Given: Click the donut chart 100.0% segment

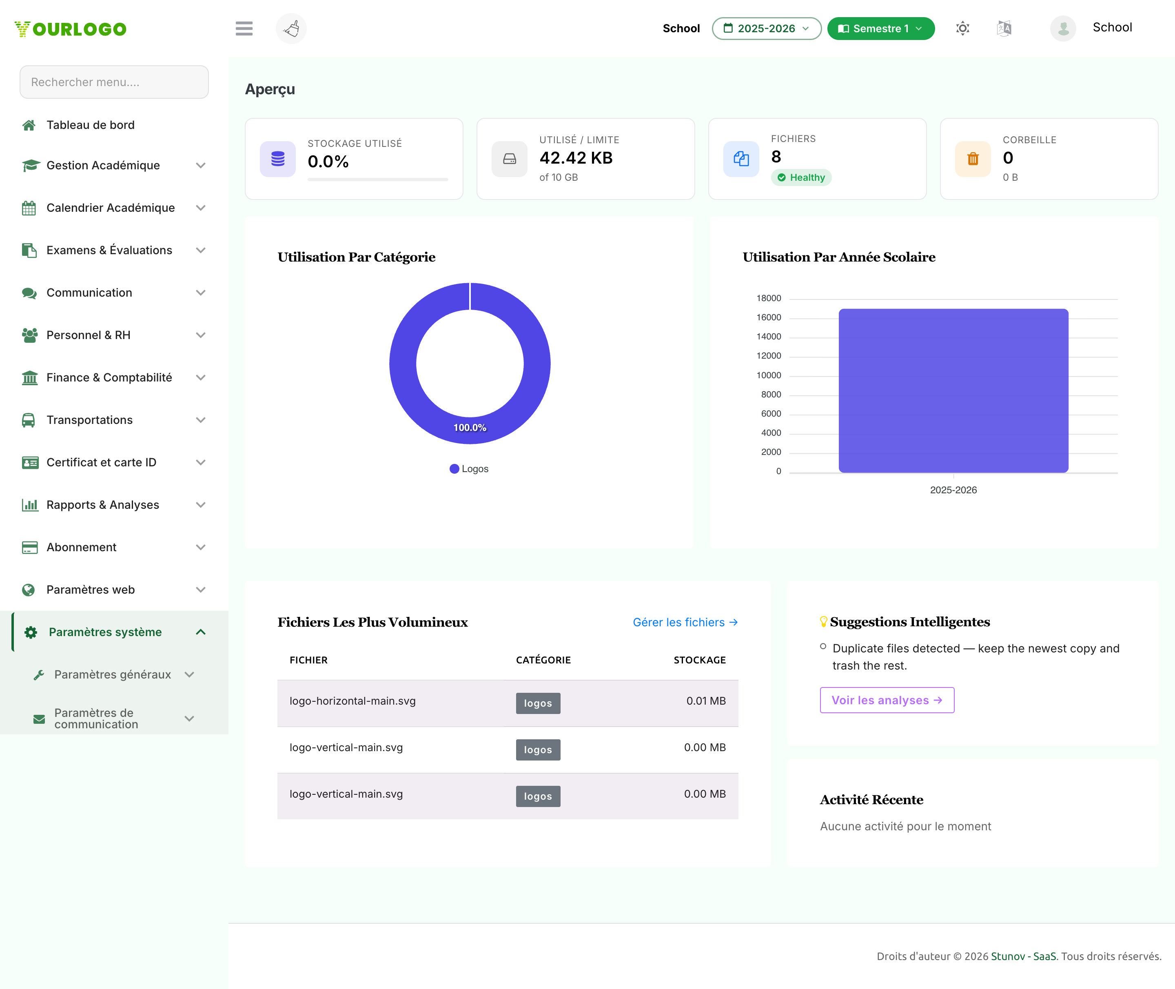Looking at the screenshot, I should (x=470, y=428).
